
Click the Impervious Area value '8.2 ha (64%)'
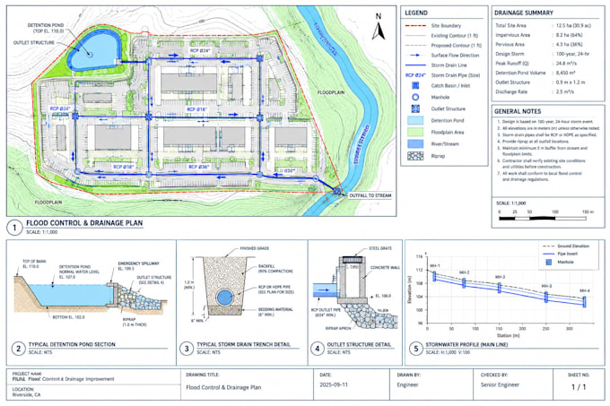coord(570,35)
